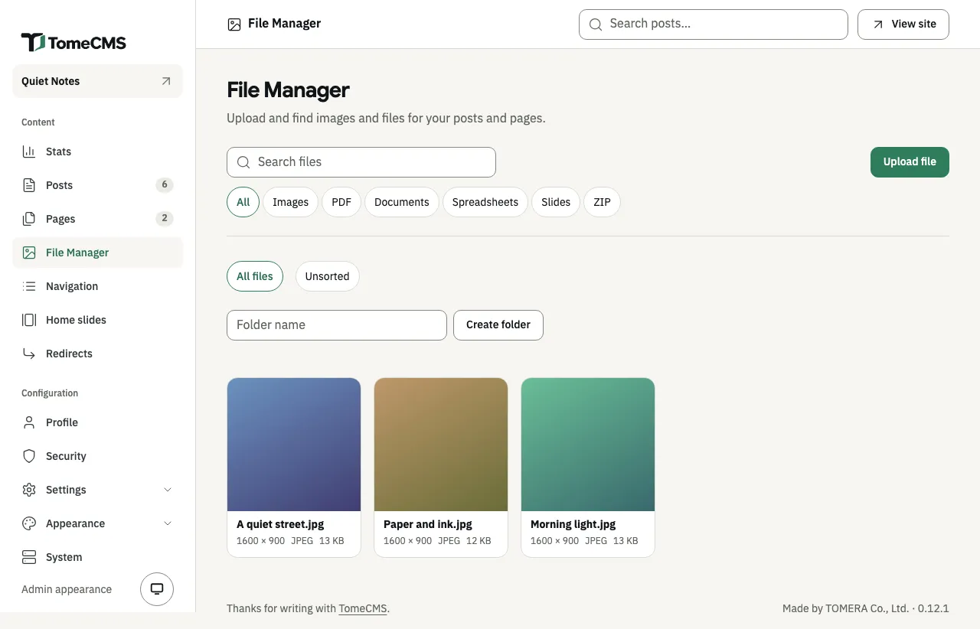The height and width of the screenshot is (629, 980).
Task: Filter files by Slides
Action: [x=556, y=202]
